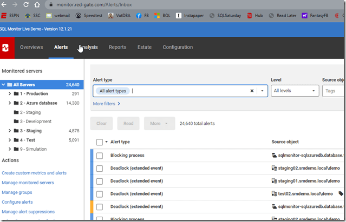Click the SQL Monitor red logo icon
346x222 pixels.
coord(7,48)
